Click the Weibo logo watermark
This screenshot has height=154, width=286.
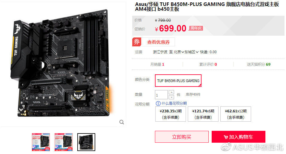coord(226,147)
